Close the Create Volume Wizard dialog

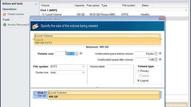161,18
